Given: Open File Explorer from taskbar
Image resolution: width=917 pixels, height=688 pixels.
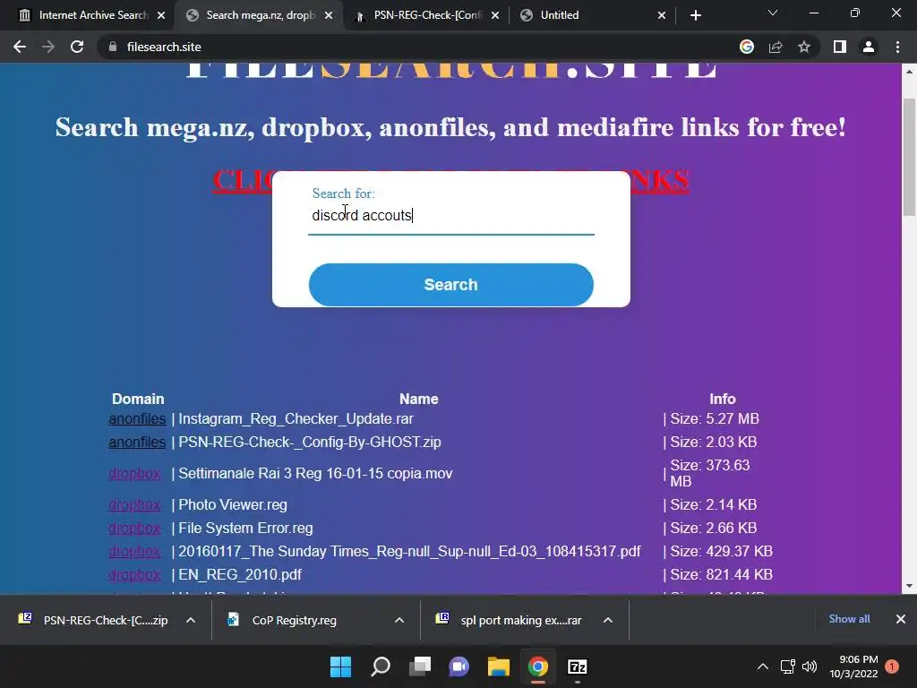Looking at the screenshot, I should point(498,666).
